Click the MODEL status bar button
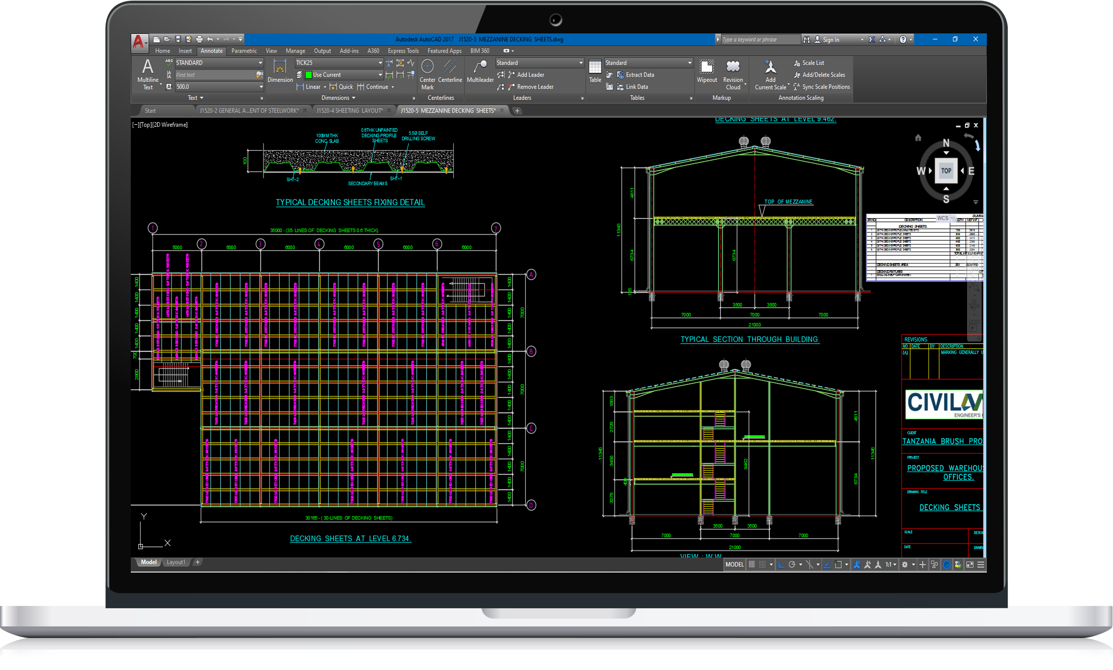This screenshot has width=1113, height=670. tap(734, 565)
